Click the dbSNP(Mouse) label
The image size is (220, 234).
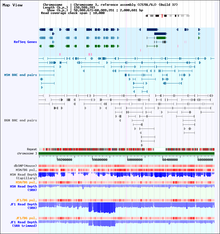coord(25,166)
